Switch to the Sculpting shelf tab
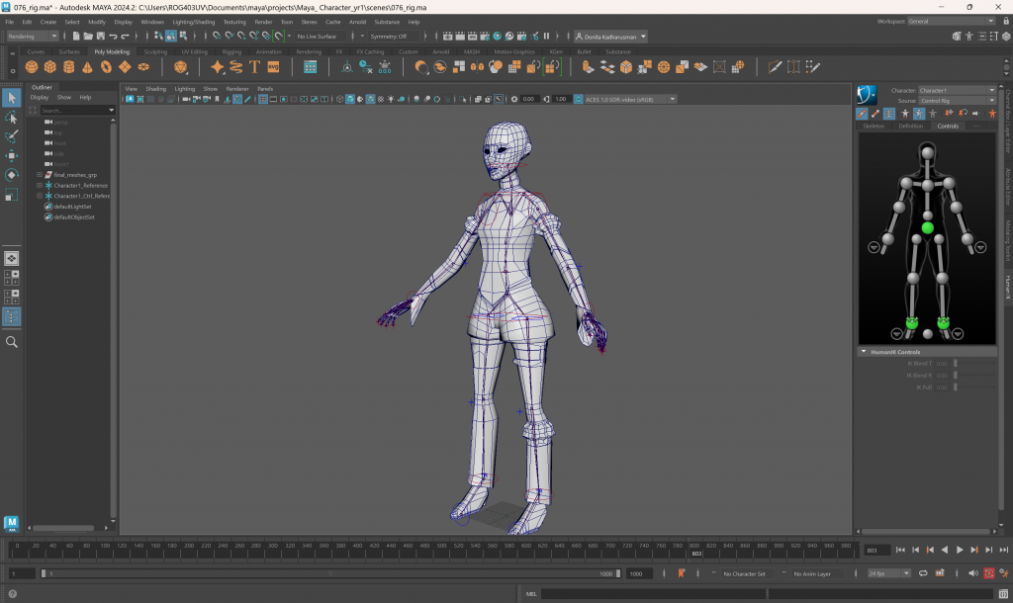The image size is (1013, 603). [x=155, y=51]
